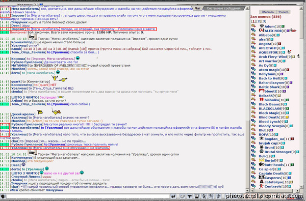The height and width of the screenshot is (201, 306).
Task: Toggle the translit R/L icon
Action: pos(211,196)
